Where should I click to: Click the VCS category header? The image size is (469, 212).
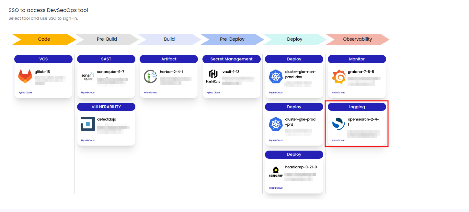click(x=43, y=59)
